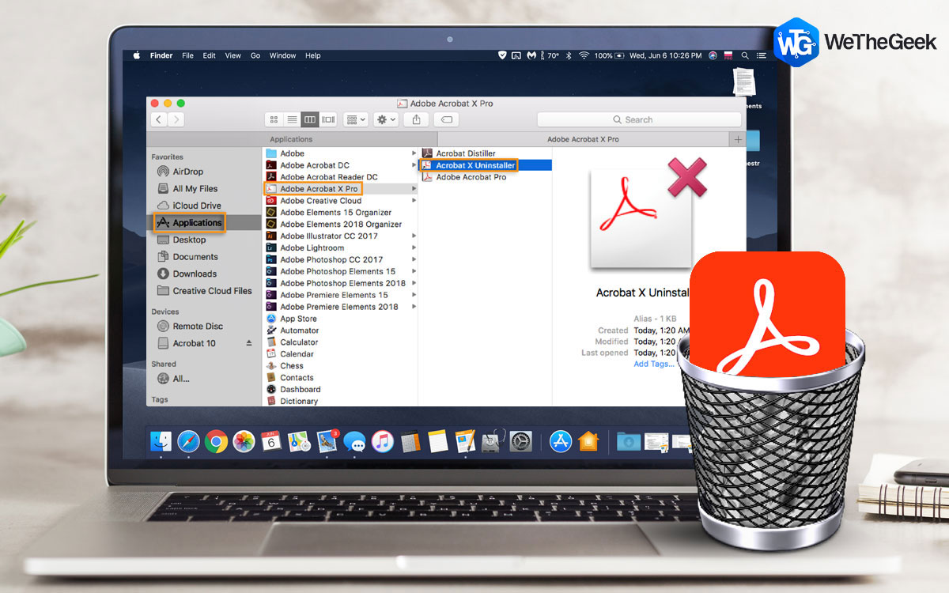Open the Arrange items dropdown

coord(355,119)
